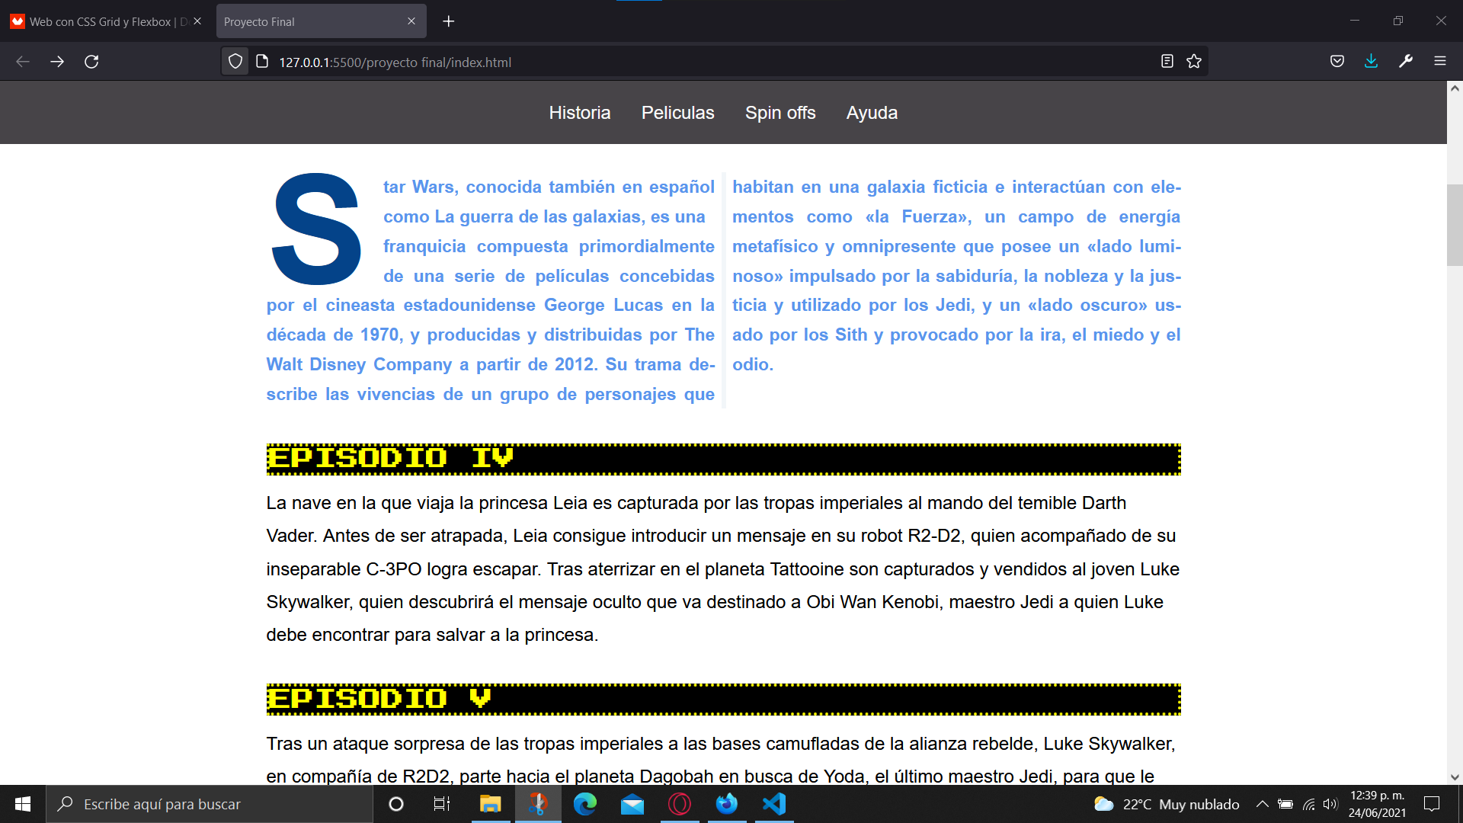1463x823 pixels.
Task: Open Visual Studio Code from taskbar
Action: pyautogui.click(x=774, y=804)
